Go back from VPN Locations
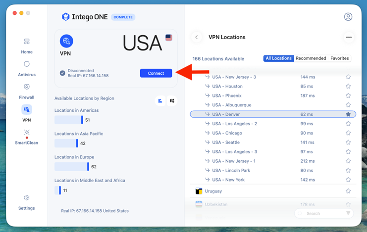 (197, 37)
